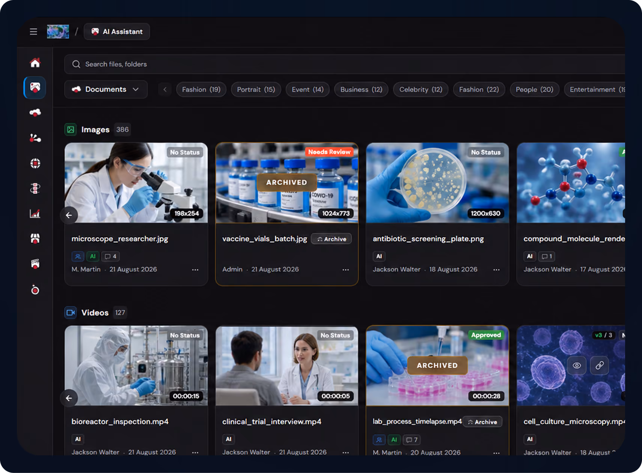This screenshot has width=642, height=473.
Task: Open more options for bioreactor_inspection.mp4
Action: click(x=195, y=452)
